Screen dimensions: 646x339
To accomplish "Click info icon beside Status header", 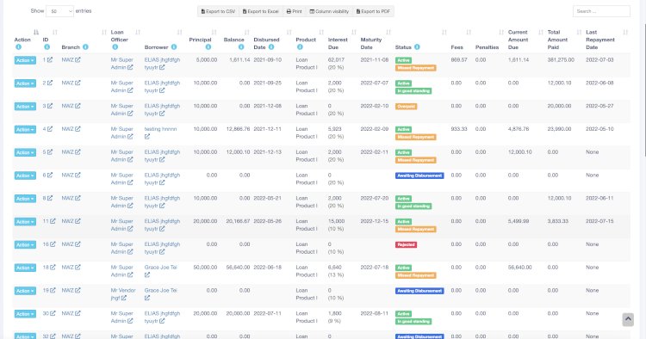I will point(417,47).
